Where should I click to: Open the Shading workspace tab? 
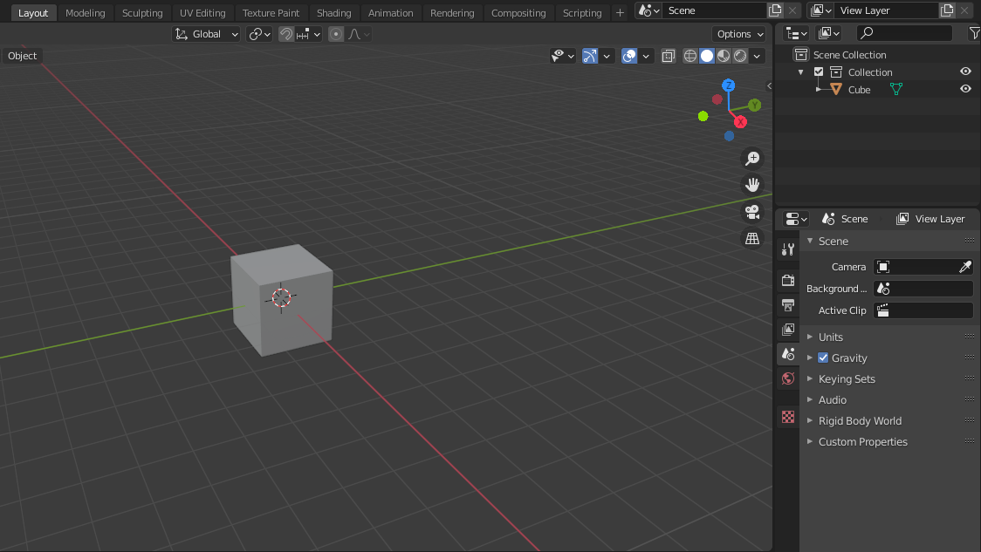pos(333,12)
